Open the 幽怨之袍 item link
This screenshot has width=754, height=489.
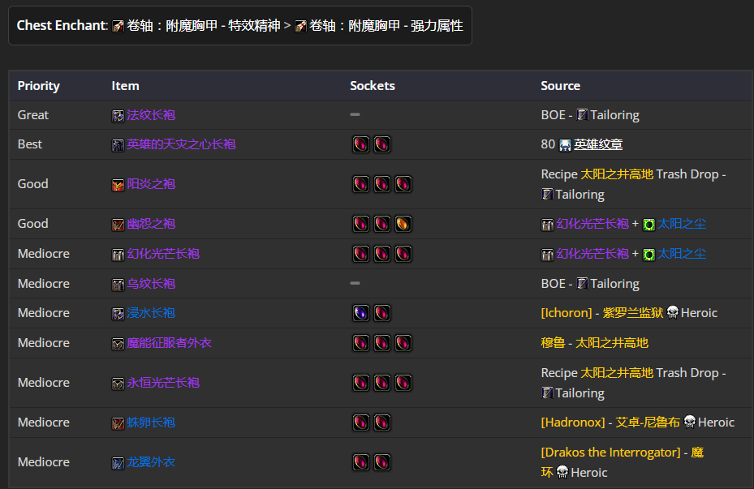151,224
